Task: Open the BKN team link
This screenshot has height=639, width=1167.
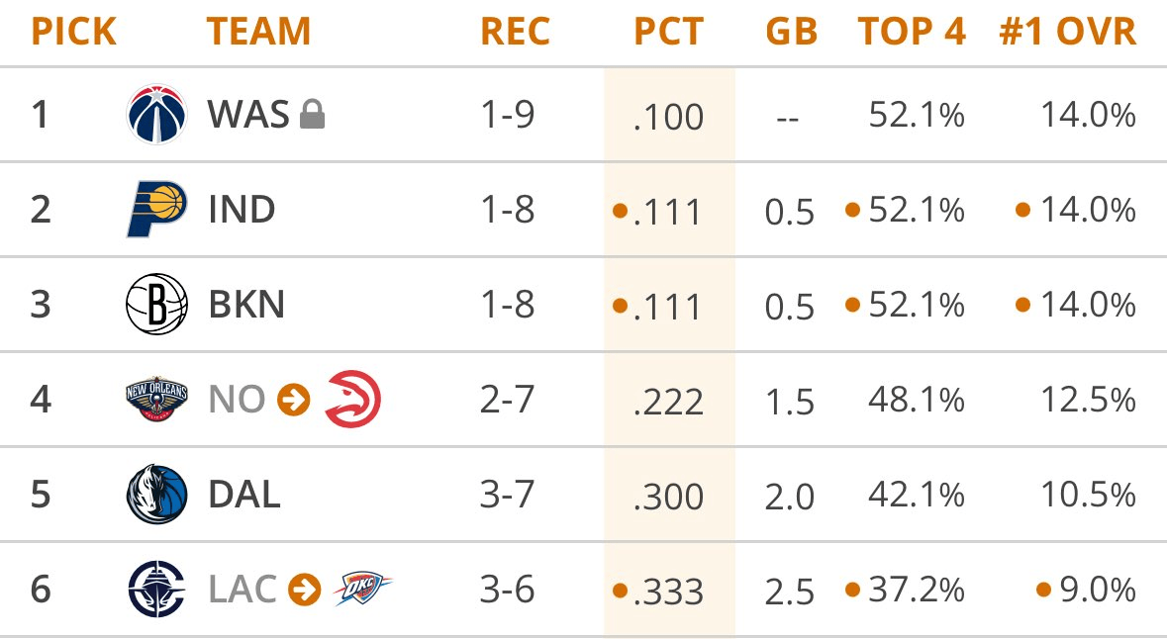Action: [x=246, y=305]
